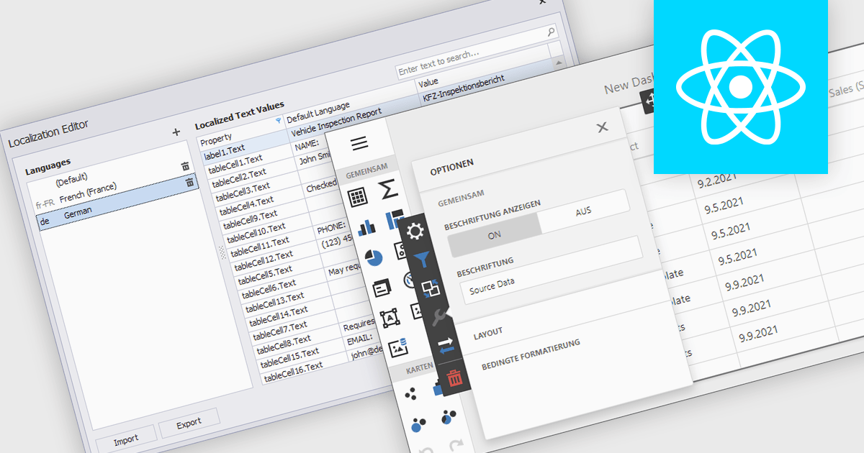
Task: Click the blue filter funnel icon
Action: tap(423, 259)
